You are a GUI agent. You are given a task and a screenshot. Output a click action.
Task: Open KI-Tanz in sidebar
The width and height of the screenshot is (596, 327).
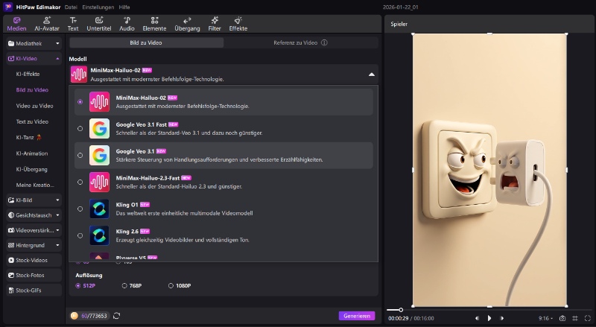point(28,137)
